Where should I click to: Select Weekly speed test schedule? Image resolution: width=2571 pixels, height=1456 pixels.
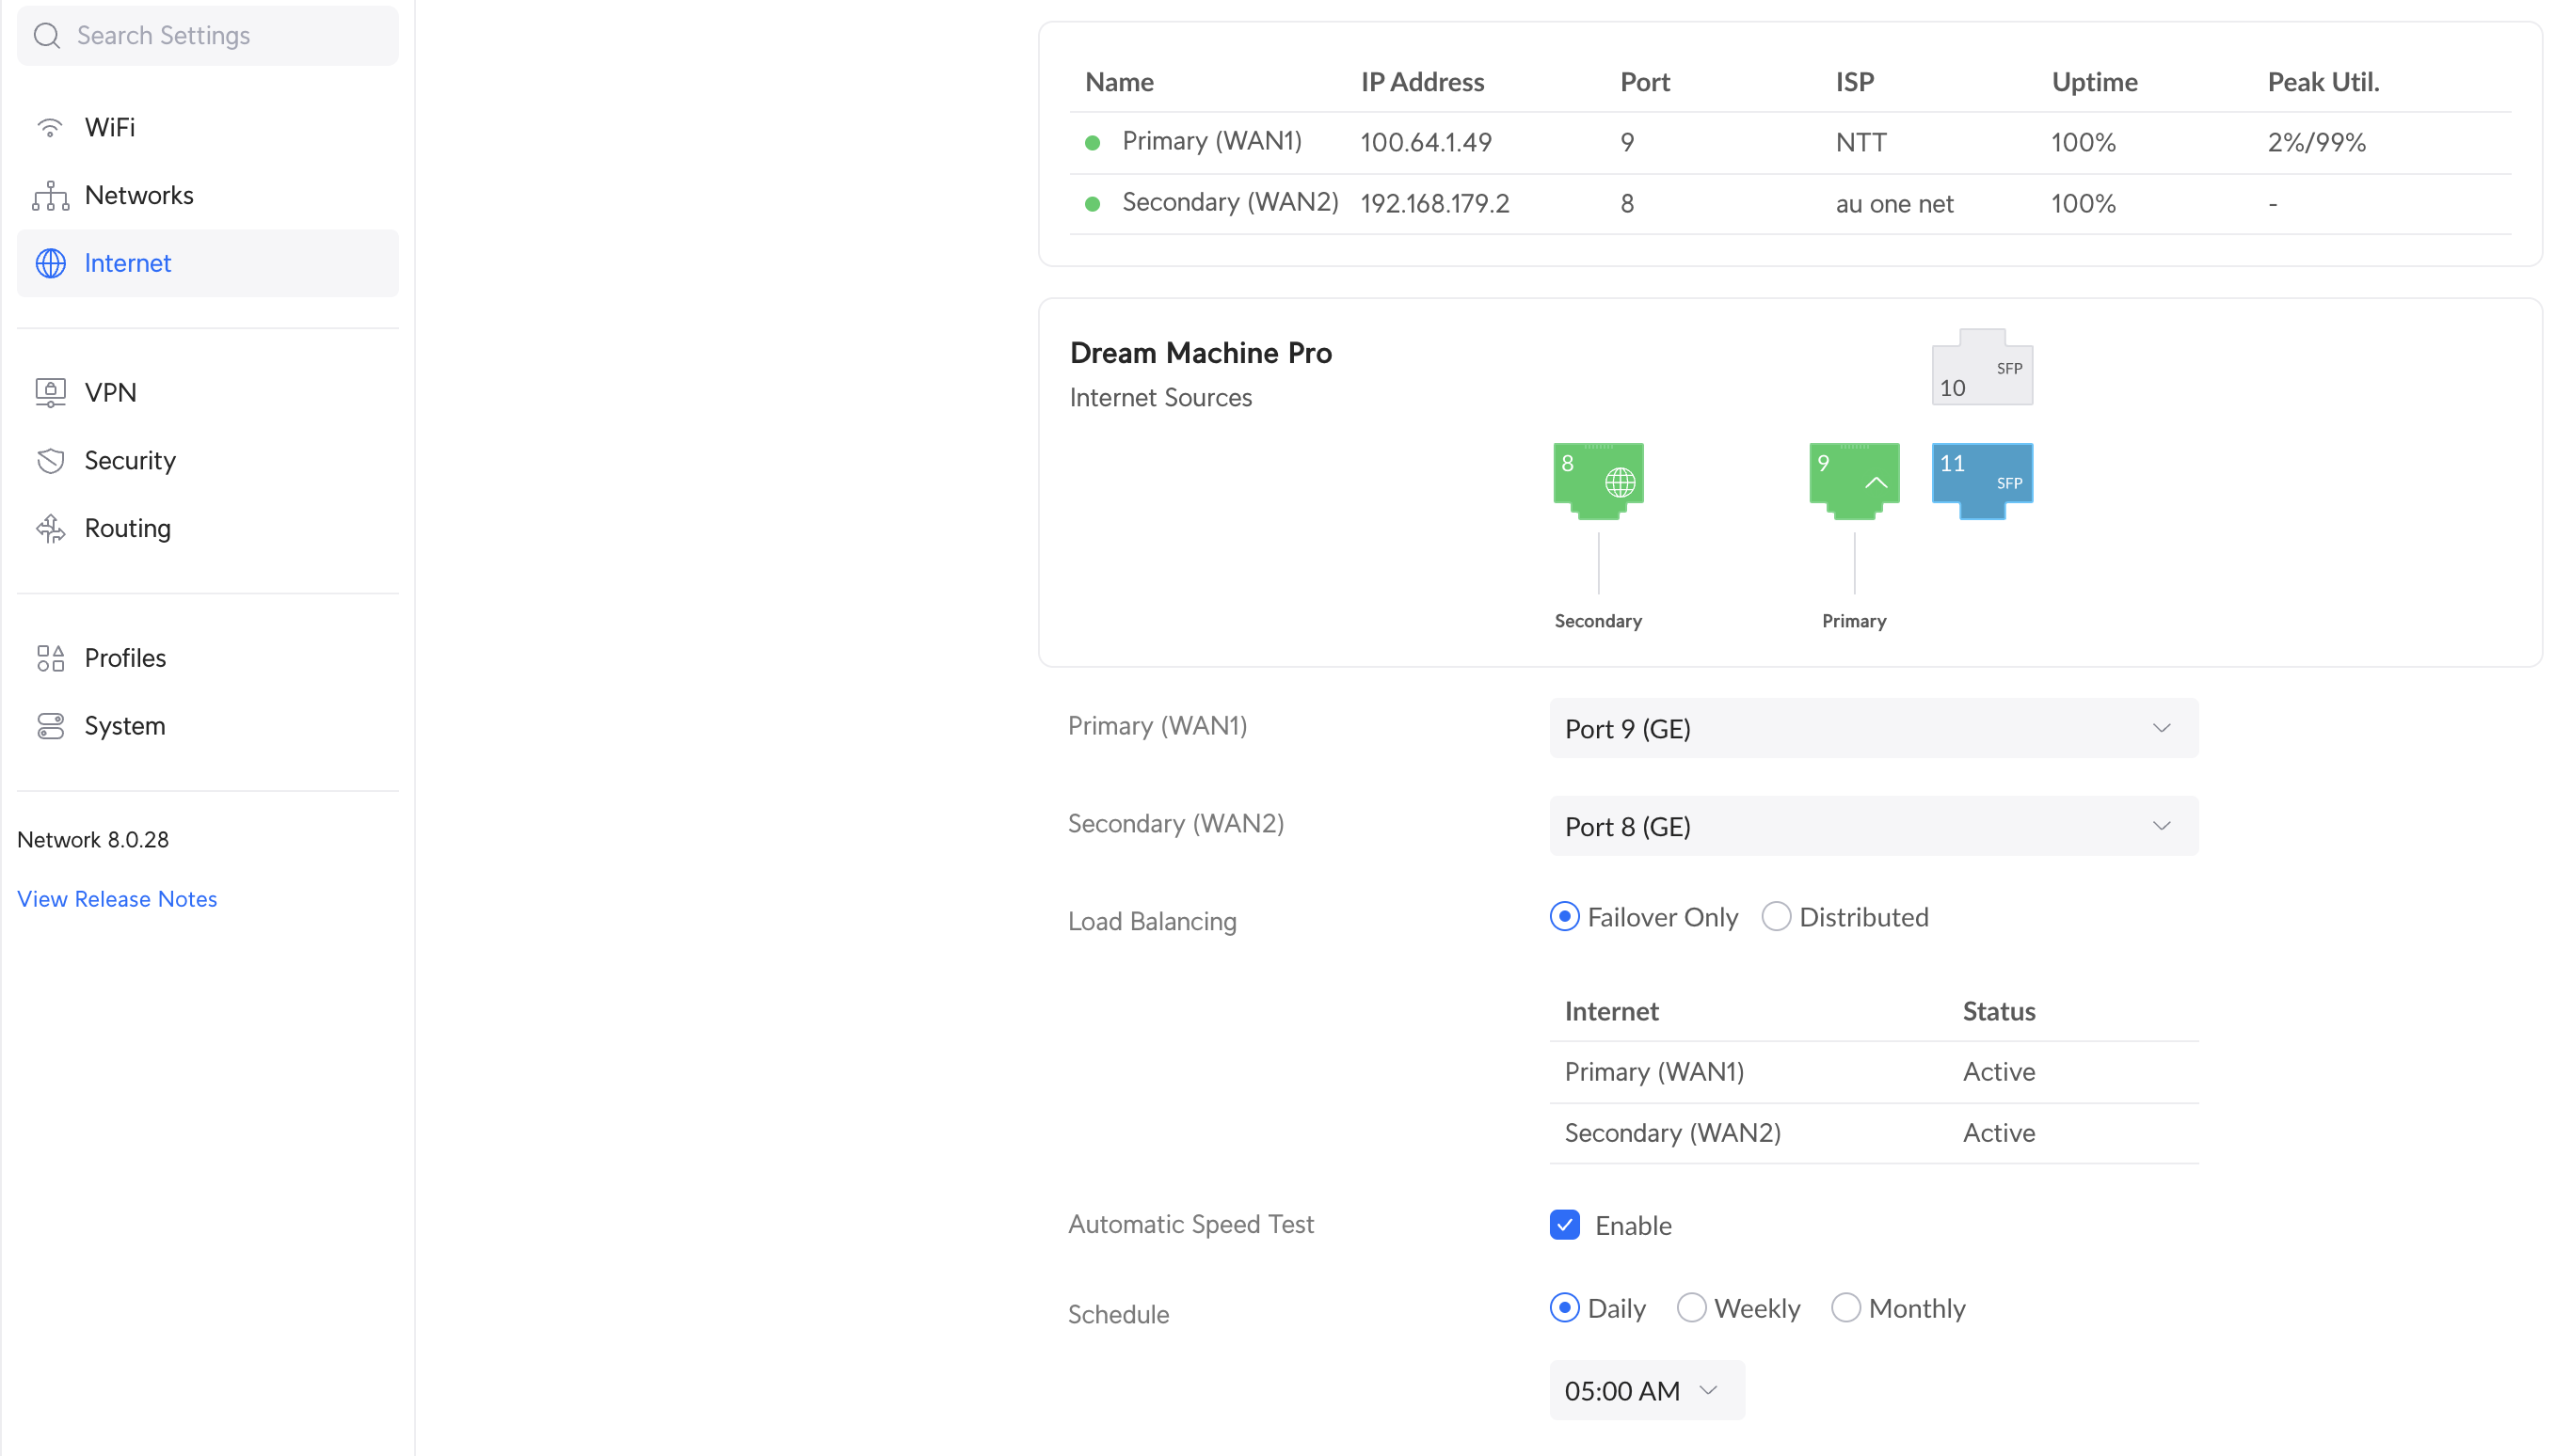[1691, 1308]
